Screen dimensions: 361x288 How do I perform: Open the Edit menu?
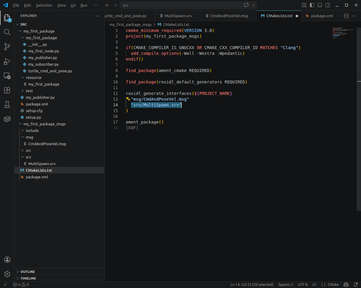pyautogui.click(x=27, y=5)
